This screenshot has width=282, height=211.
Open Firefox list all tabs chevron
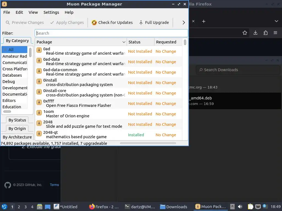pos(276,21)
